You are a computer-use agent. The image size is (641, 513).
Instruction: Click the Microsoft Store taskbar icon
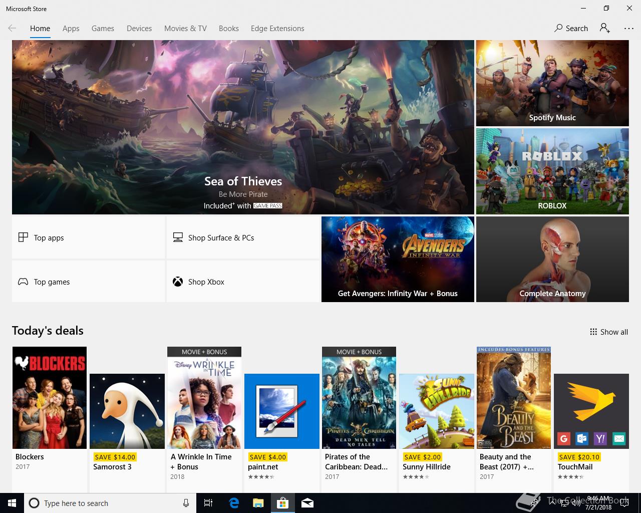[283, 503]
